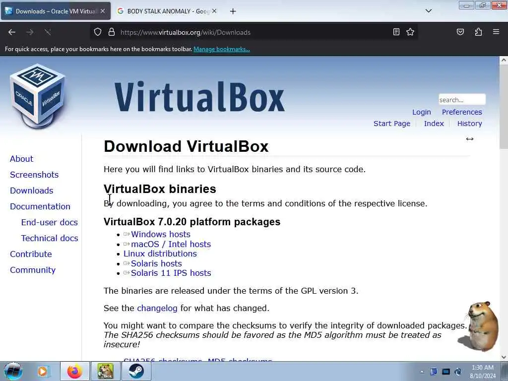Open the changelog link

[157, 308]
